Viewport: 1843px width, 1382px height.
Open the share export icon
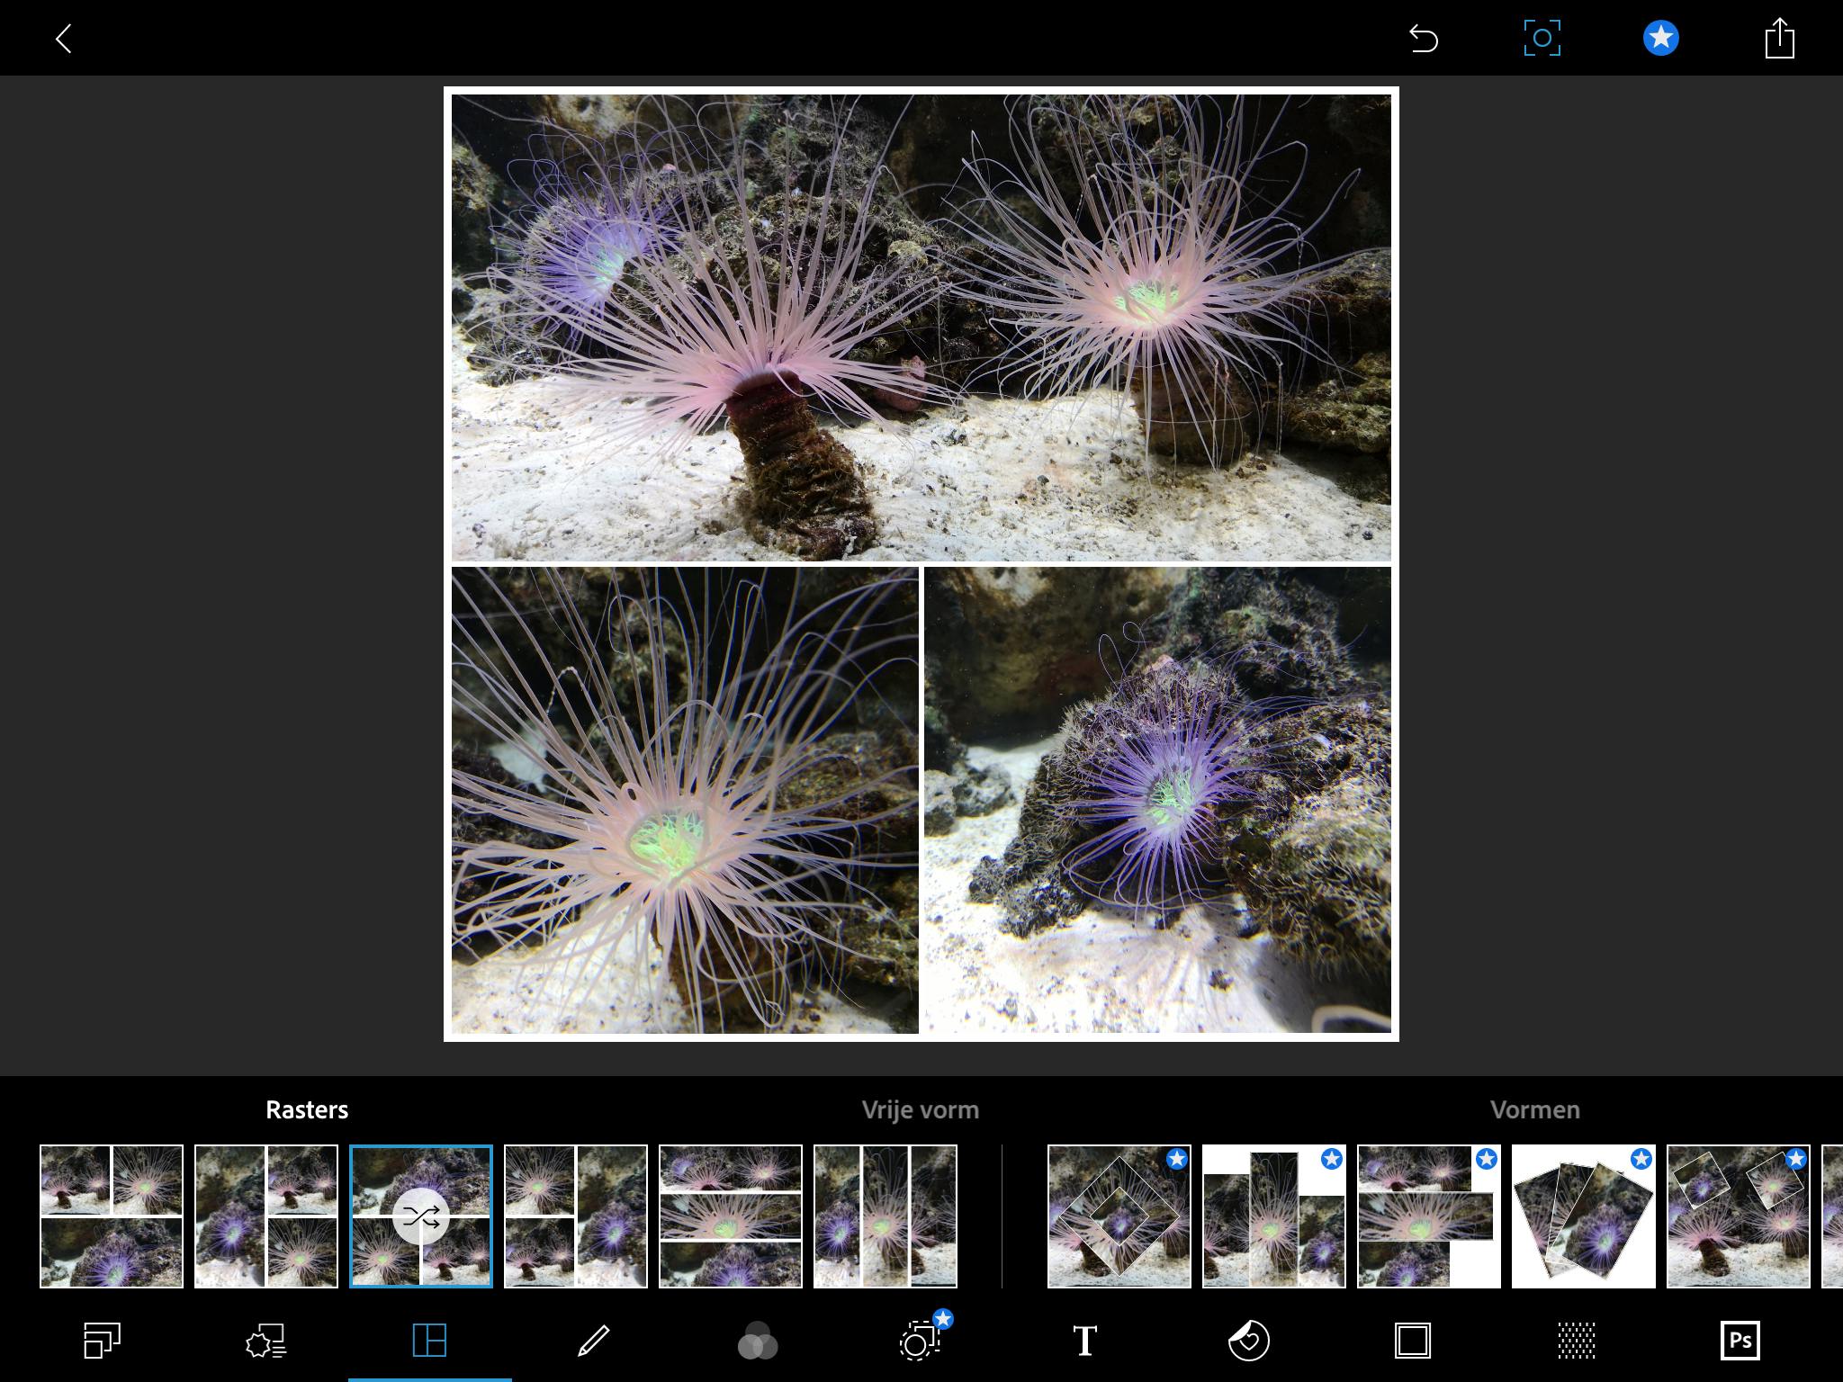click(1779, 39)
